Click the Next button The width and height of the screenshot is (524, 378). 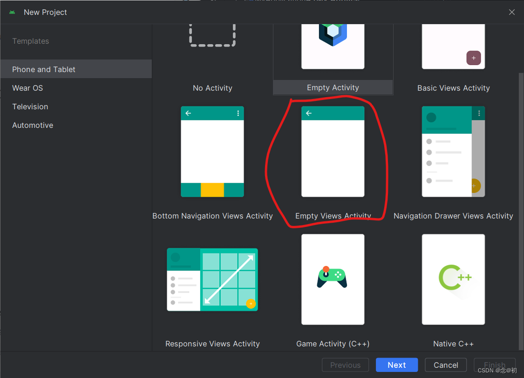pyautogui.click(x=396, y=365)
